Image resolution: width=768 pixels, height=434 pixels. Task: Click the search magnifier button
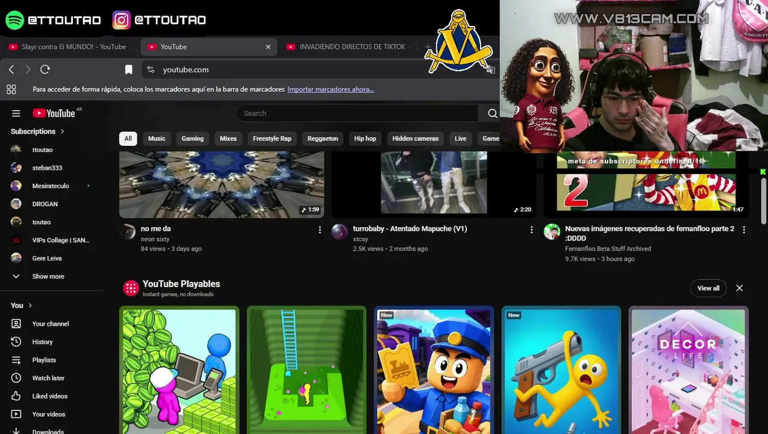(492, 113)
